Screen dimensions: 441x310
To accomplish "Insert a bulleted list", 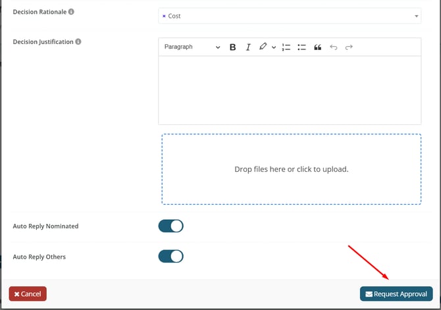I will tap(302, 47).
